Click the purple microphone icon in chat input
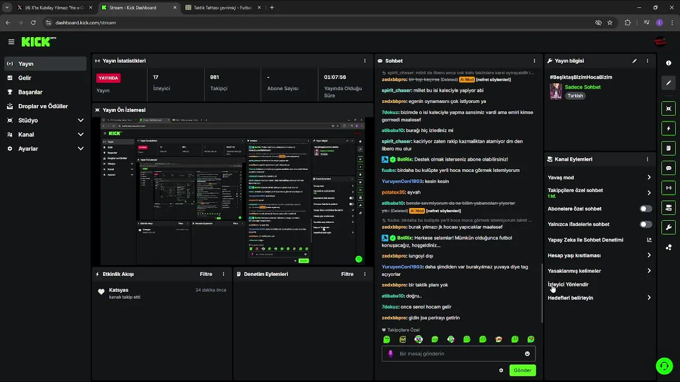The image size is (680, 382). [x=390, y=354]
